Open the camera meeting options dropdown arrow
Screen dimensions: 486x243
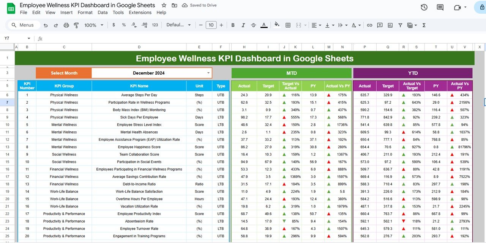tap(466, 8)
